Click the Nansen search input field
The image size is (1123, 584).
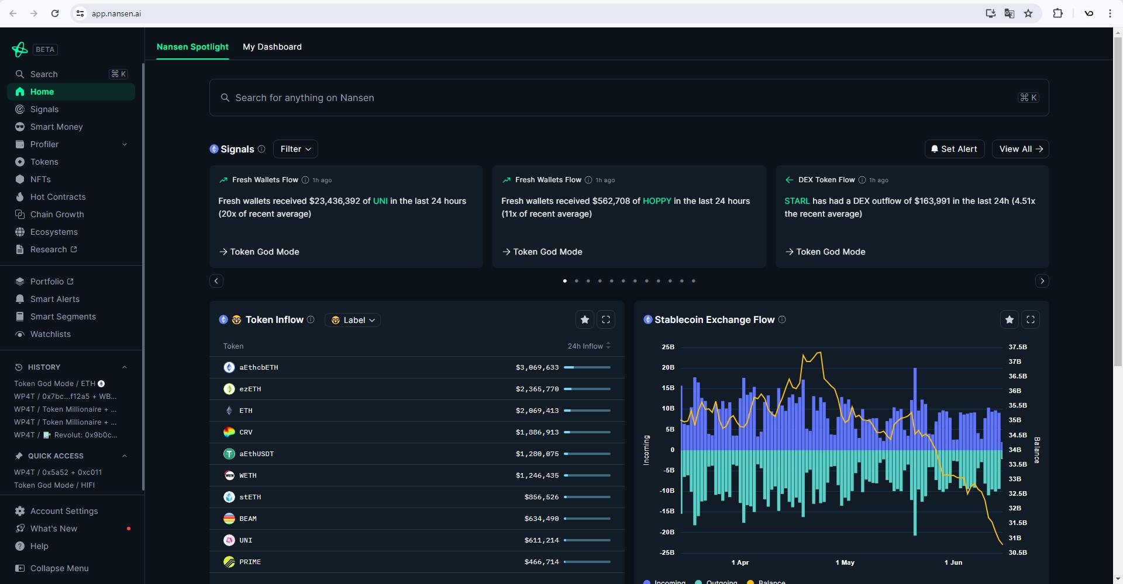point(629,98)
